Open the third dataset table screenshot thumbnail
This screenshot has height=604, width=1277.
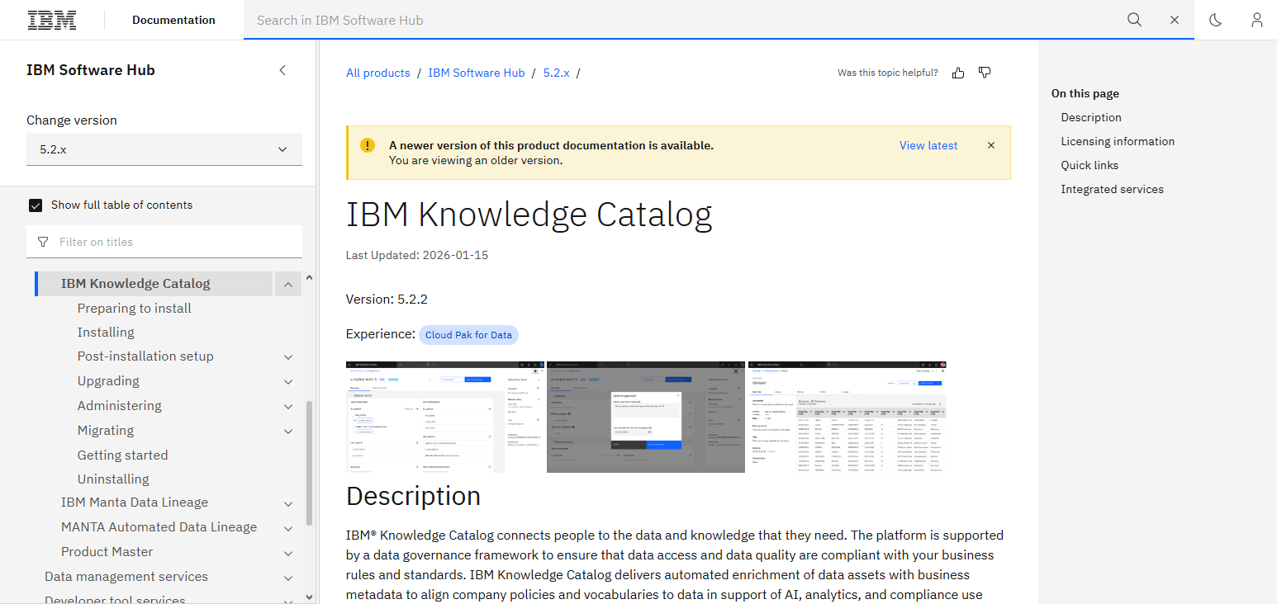847,417
